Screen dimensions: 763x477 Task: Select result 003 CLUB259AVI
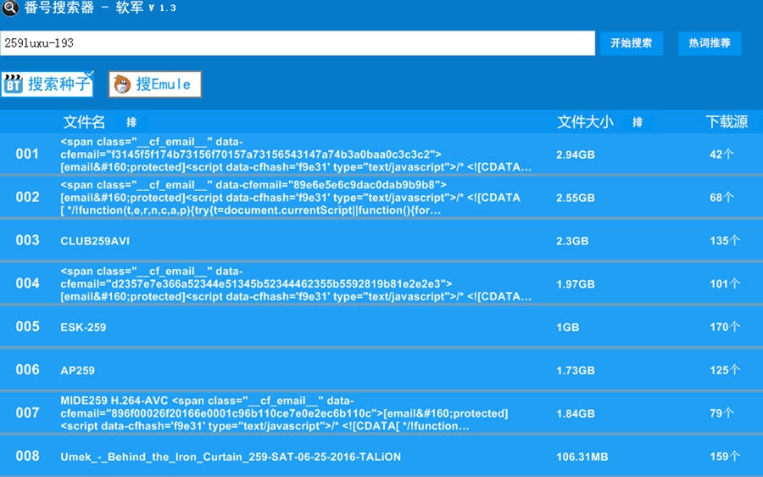coord(95,241)
